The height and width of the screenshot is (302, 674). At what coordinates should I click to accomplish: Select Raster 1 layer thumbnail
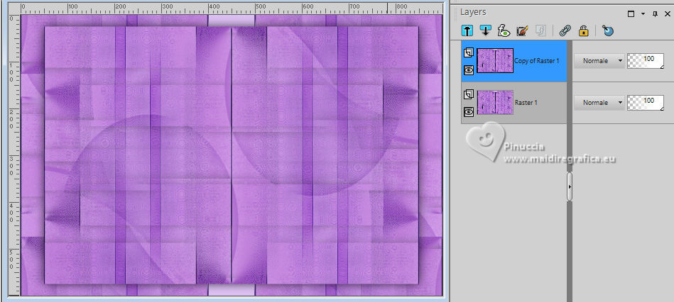click(x=495, y=102)
